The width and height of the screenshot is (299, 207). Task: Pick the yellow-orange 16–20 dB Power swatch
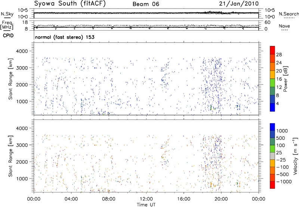coord(272,75)
